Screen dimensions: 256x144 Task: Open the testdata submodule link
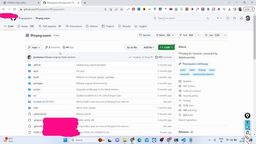pos(44,102)
